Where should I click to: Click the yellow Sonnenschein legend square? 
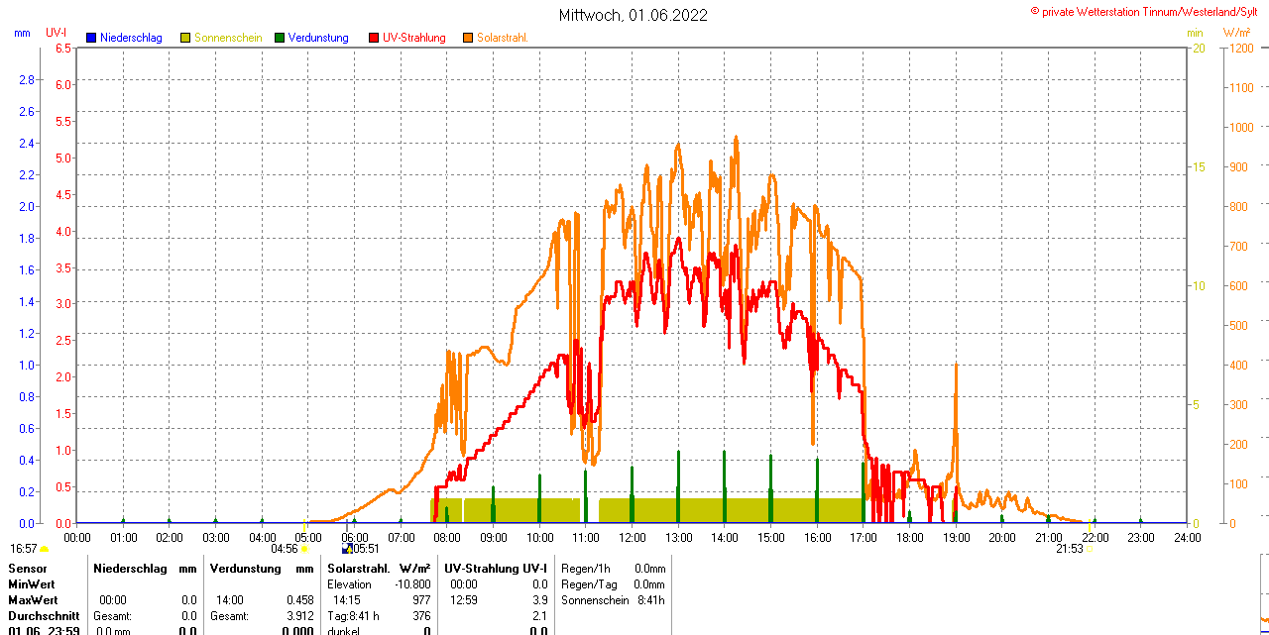pyautogui.click(x=185, y=38)
